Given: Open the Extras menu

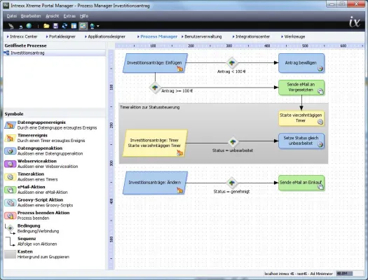Looking at the screenshot, I should click(x=69, y=16).
